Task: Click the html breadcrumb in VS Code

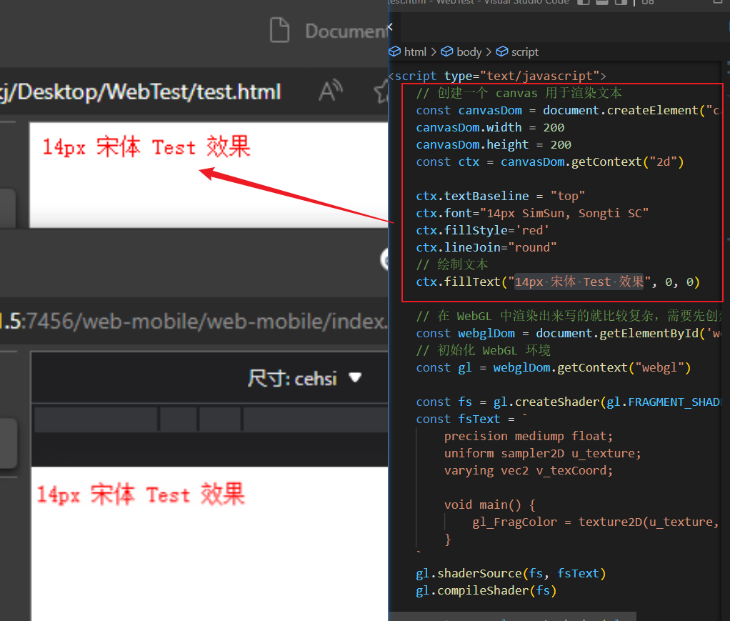Action: point(415,51)
